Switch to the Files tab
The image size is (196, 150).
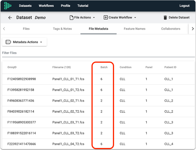click(26, 29)
